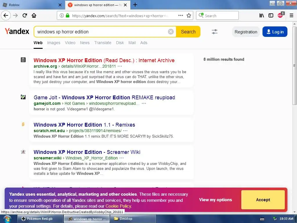Open Game Jolt REMAKE reupload result
This screenshot has width=297, height=223.
click(104, 98)
